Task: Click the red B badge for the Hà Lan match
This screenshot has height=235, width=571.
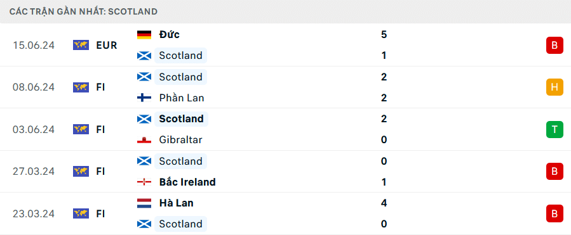Action: tap(554, 213)
